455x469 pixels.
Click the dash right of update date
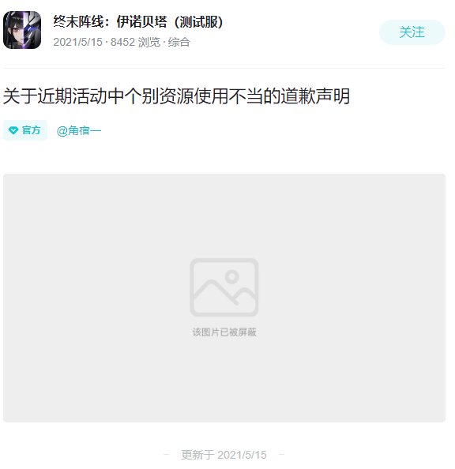[281, 455]
